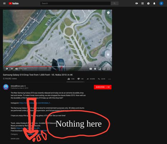Open the YouTube apps grid
Viewport: 167px width, 144px height.
tap(143, 3)
